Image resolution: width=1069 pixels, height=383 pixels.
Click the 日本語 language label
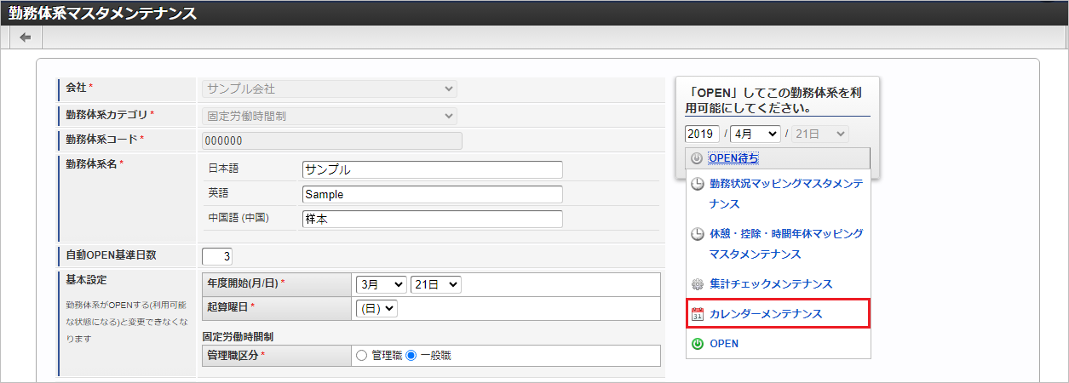224,169
